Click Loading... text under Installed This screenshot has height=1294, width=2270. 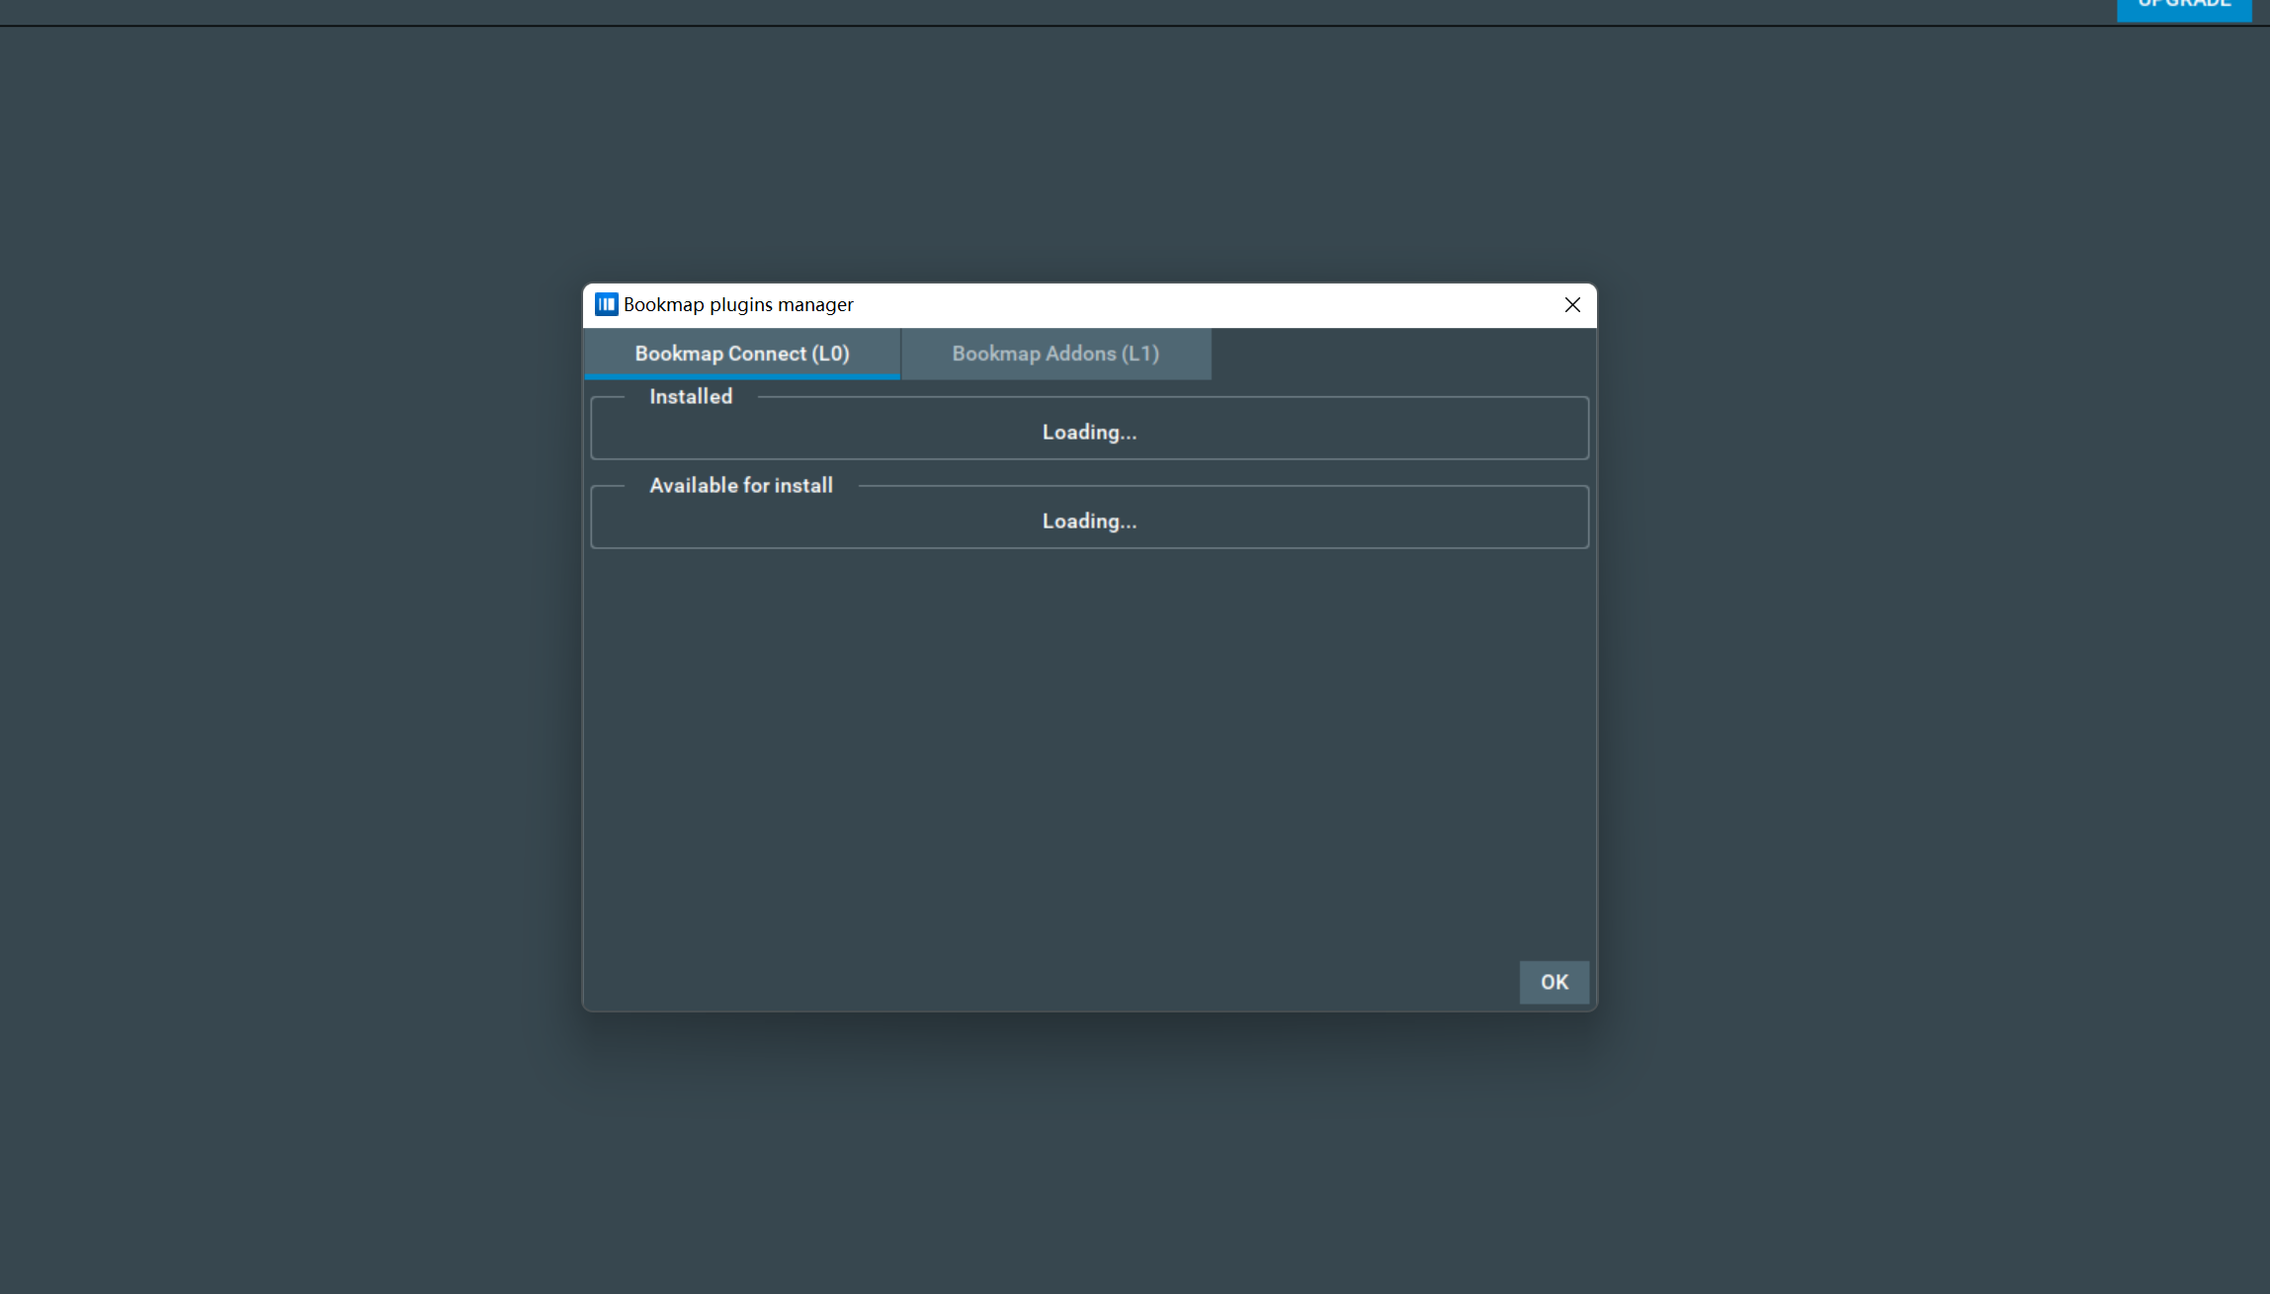coord(1089,433)
